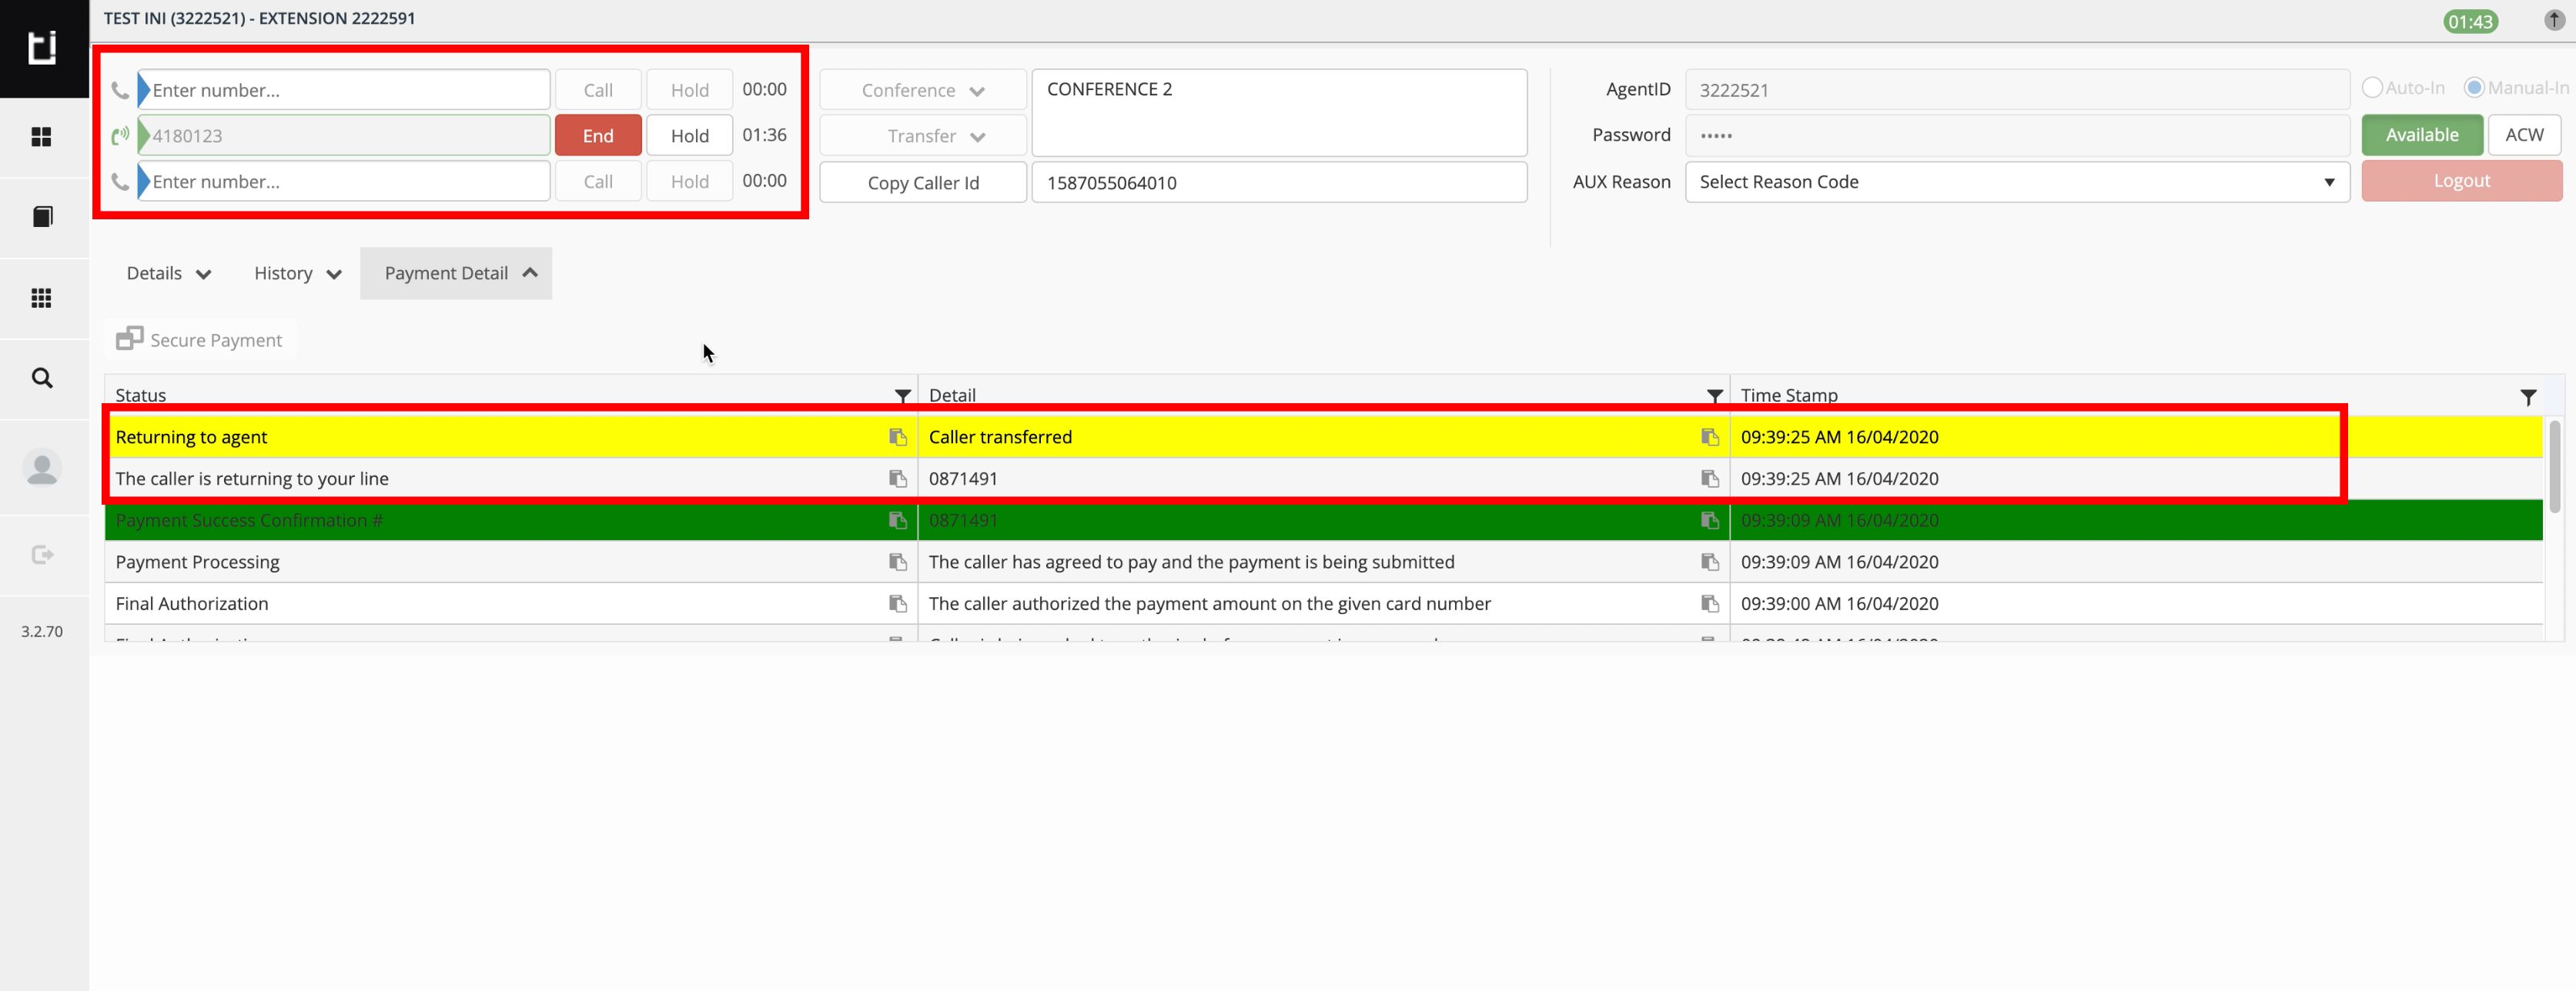Click the Copy Caller Id button
The width and height of the screenshot is (2576, 991).
(x=922, y=183)
